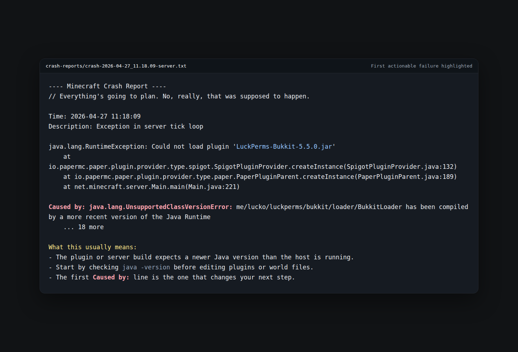The height and width of the screenshot is (352, 518).
Task: Click the '---- Minecraft Crash Report ----' line
Action: coord(107,86)
